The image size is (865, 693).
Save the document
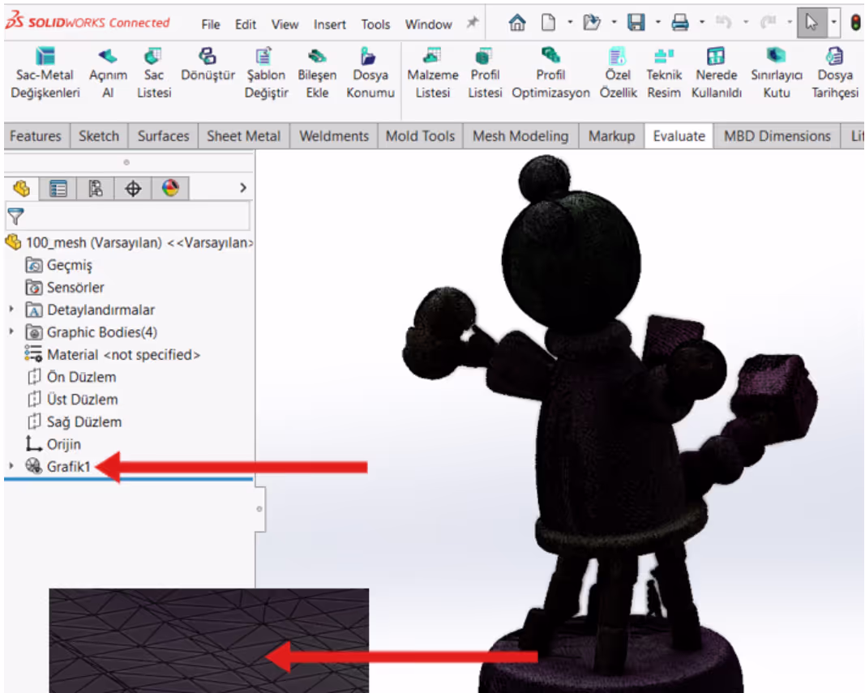(x=636, y=23)
